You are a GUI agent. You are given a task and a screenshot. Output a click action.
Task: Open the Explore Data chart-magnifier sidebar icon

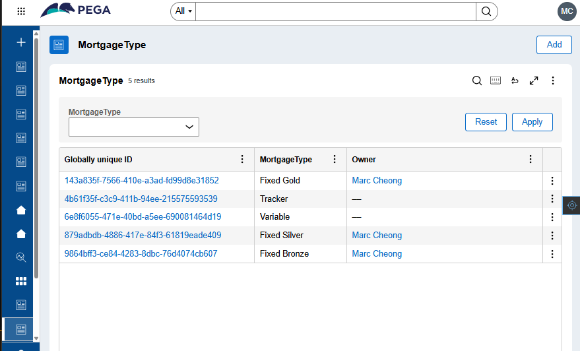(21, 257)
